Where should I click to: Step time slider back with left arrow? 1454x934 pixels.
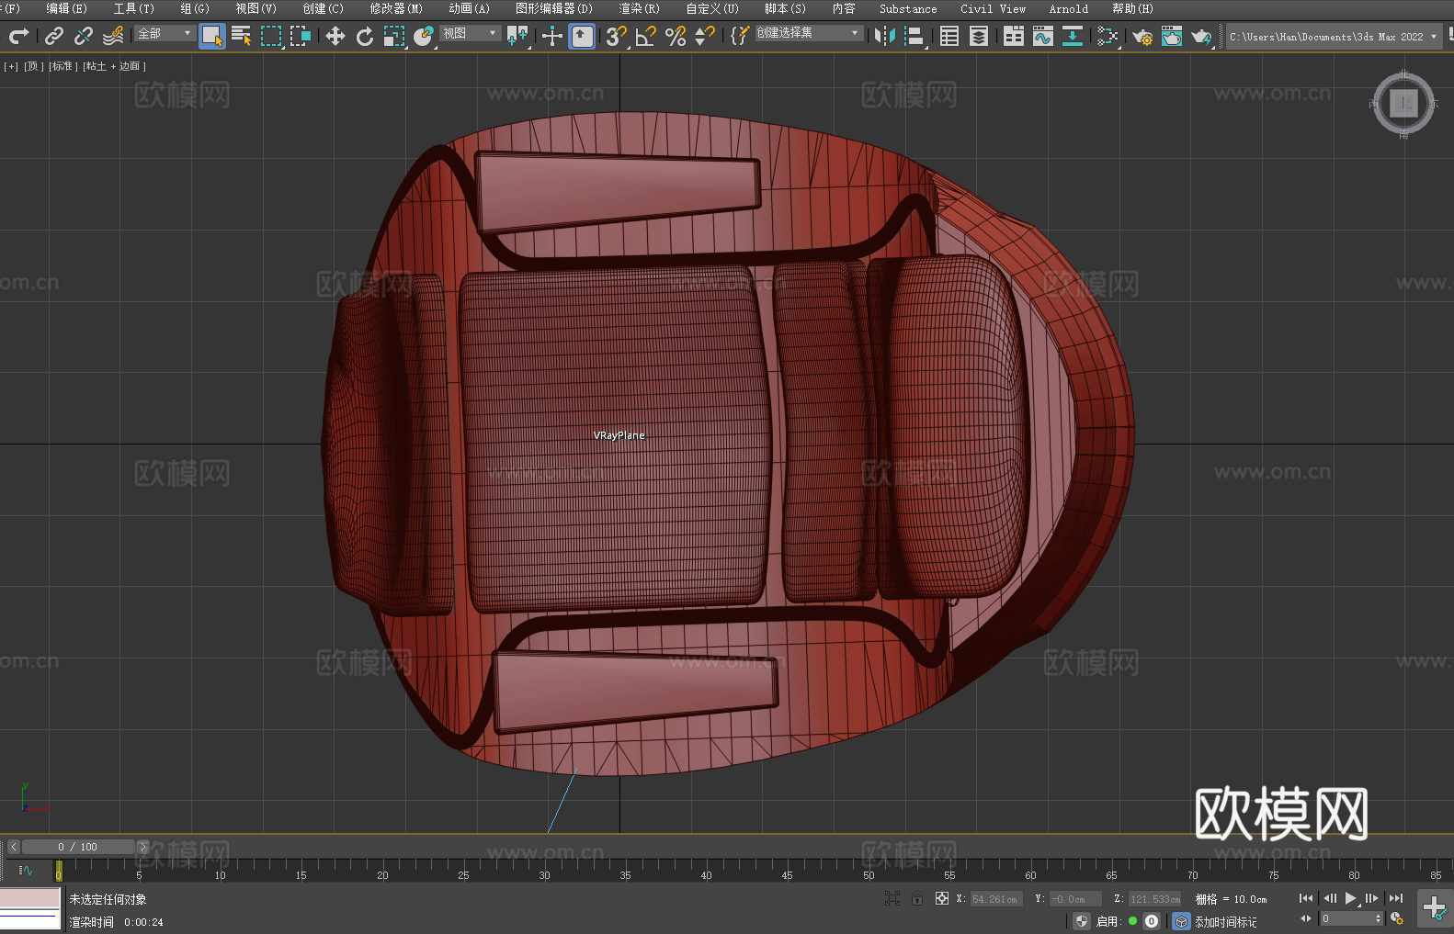(x=14, y=847)
